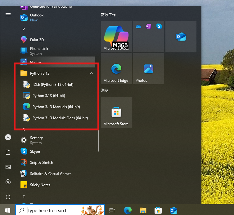This screenshot has width=234, height=215.
Task: Click the Microsoft 365 Copilot tile
Action: [x=116, y=37]
